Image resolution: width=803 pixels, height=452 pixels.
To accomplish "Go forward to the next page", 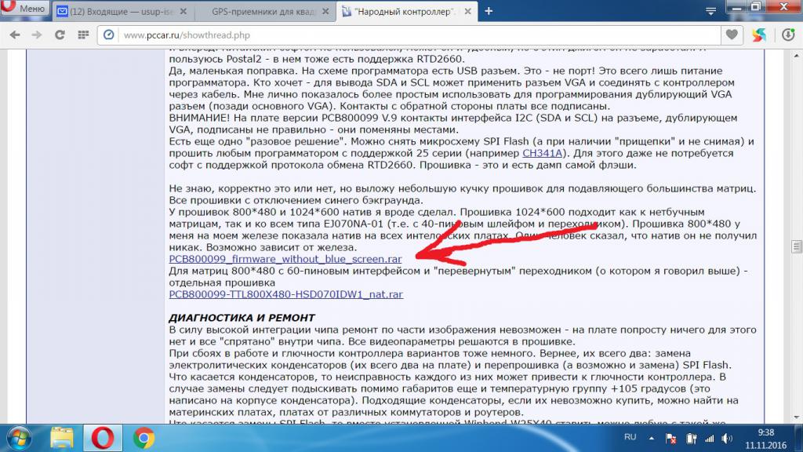I will point(37,35).
